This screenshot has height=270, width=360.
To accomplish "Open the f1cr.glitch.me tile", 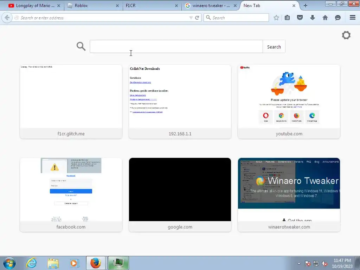I will pyautogui.click(x=71, y=102).
